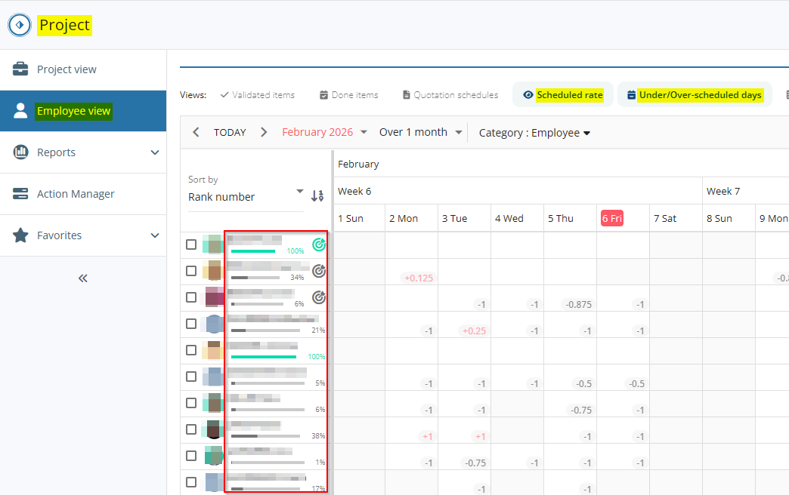This screenshot has width=789, height=495.
Task: Open the Over 1 month range dropdown
Action: (421, 132)
